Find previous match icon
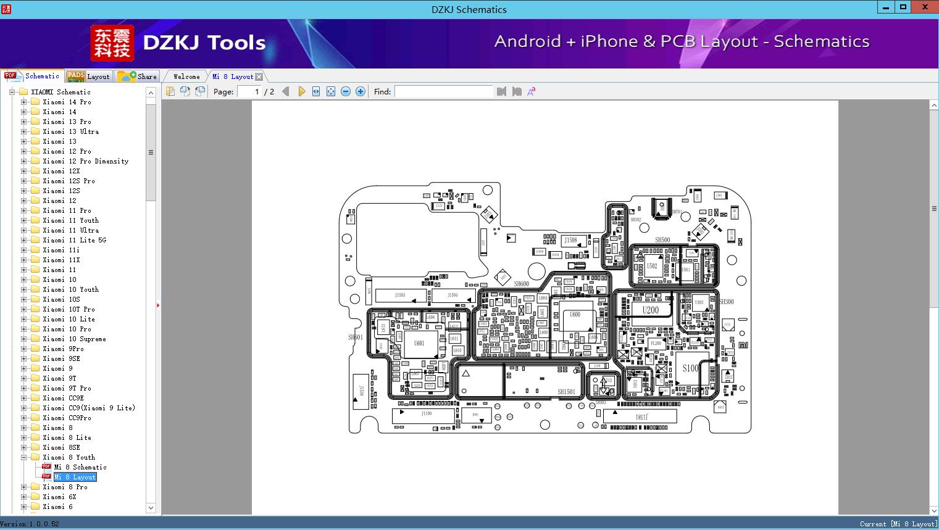 point(501,91)
